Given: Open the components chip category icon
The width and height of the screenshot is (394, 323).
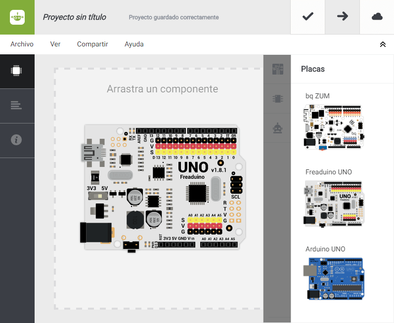Looking at the screenshot, I should [277, 99].
